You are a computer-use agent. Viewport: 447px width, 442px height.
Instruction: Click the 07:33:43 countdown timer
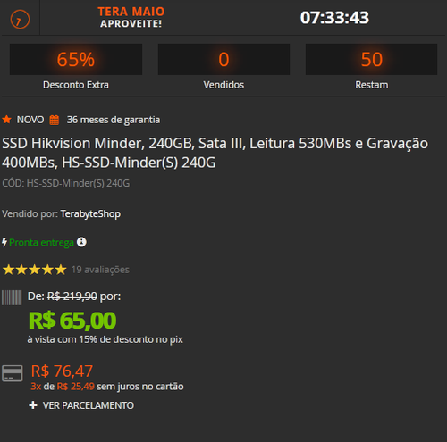click(x=334, y=18)
